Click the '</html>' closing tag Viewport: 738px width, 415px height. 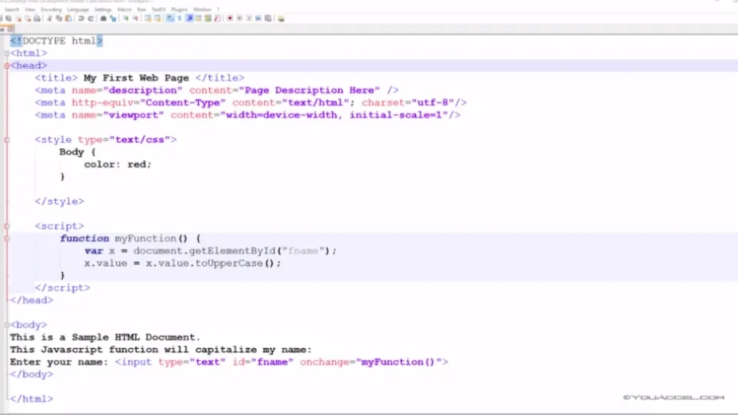tap(32, 399)
